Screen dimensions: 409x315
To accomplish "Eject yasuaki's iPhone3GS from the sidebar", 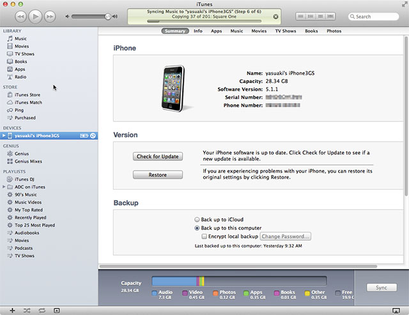I will [93, 135].
